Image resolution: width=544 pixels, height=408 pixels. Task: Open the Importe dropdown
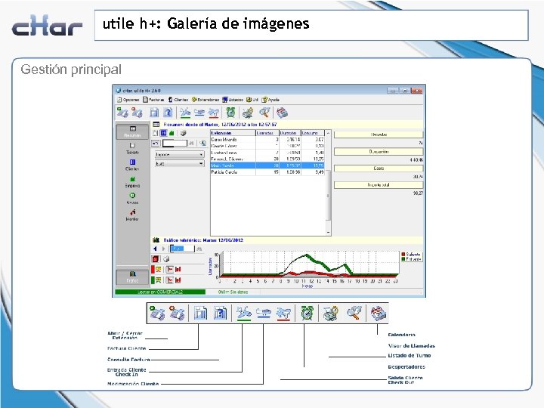[x=179, y=154]
